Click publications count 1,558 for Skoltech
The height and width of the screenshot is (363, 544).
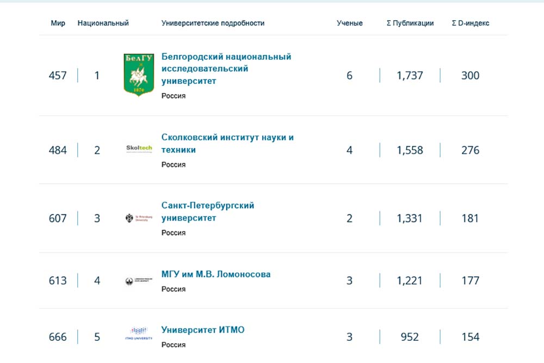(410, 150)
